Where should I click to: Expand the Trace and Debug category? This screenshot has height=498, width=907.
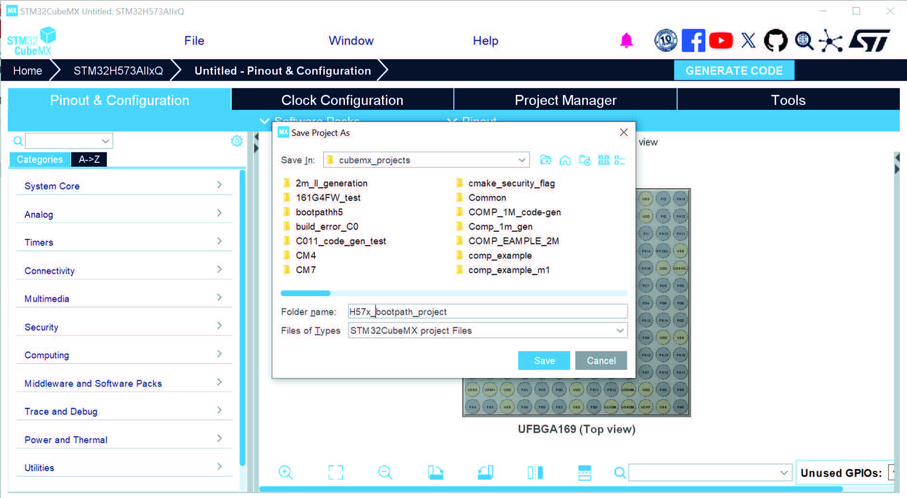coord(124,411)
